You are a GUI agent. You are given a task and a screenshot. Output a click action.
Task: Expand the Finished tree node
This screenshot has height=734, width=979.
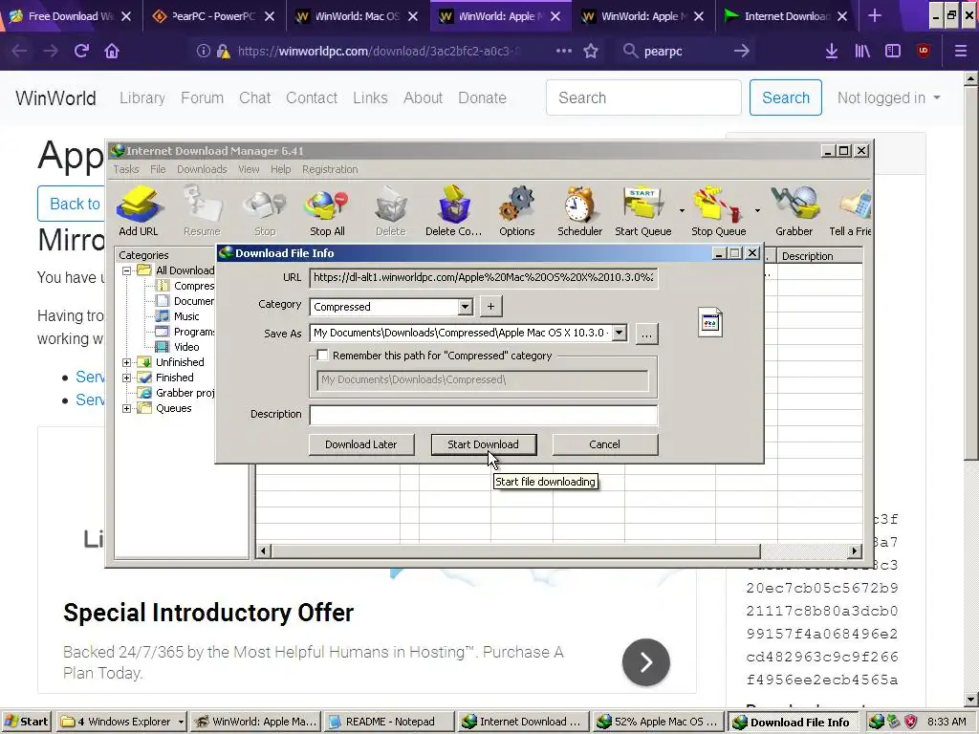126,378
